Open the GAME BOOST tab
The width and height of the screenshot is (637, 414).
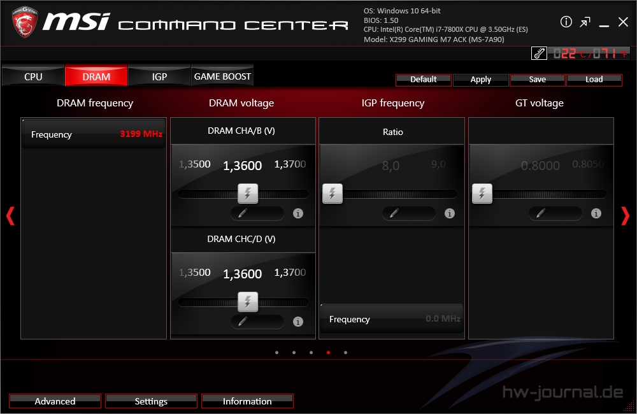pos(222,76)
